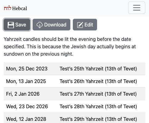Click the pencil edit icon

(x=80, y=25)
